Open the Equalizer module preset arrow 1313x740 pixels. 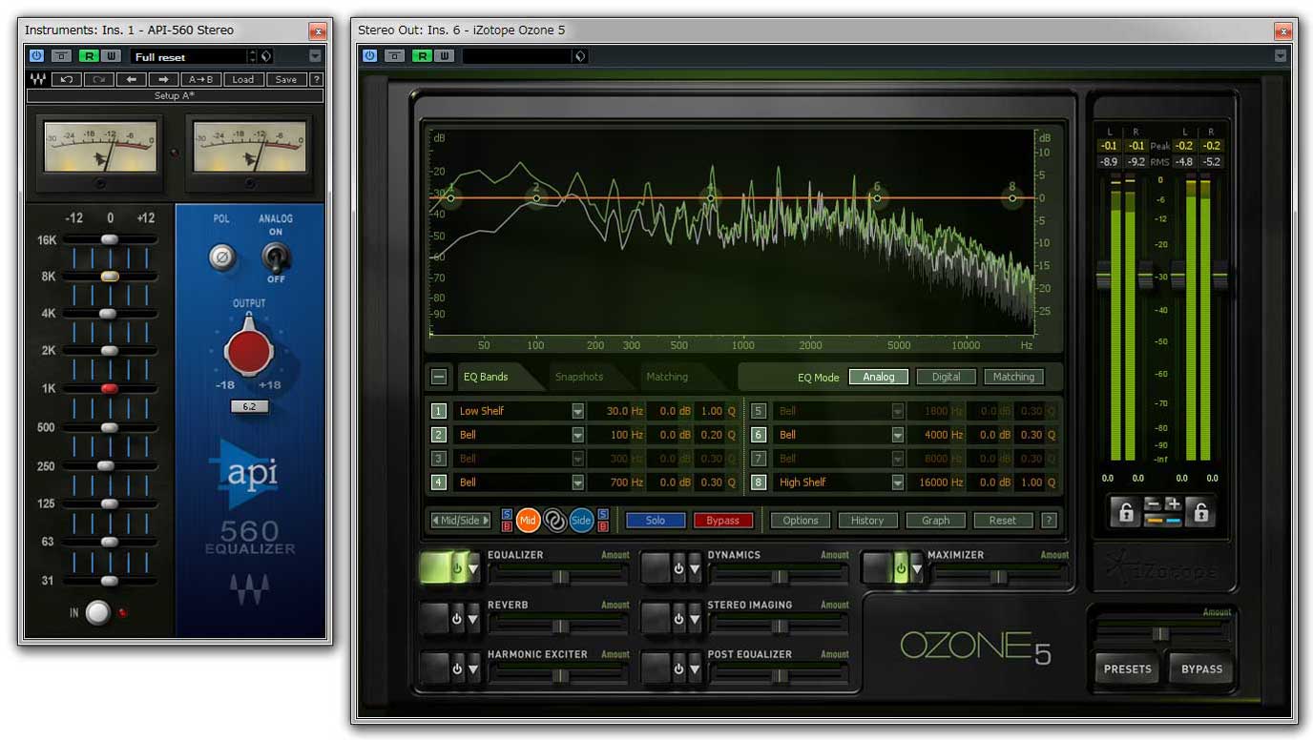pos(474,568)
